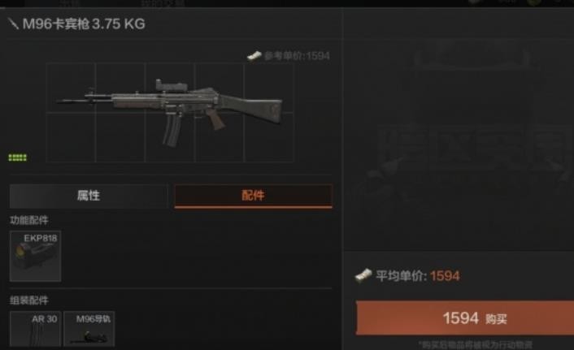Click the M96 carbine preview image
Screen dimensions: 574x350
click(x=169, y=113)
